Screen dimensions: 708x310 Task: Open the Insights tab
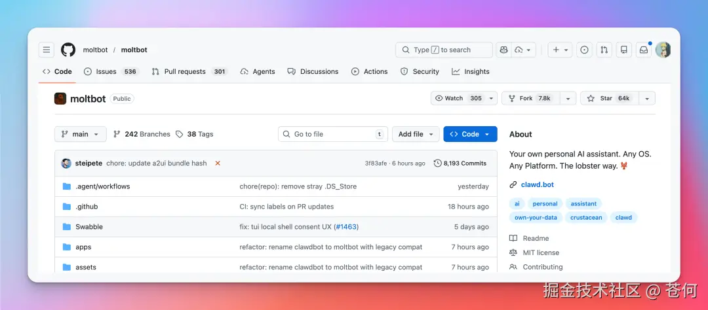coord(471,72)
